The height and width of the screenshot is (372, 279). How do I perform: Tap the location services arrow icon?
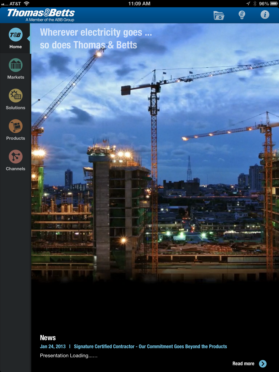pos(248,4)
